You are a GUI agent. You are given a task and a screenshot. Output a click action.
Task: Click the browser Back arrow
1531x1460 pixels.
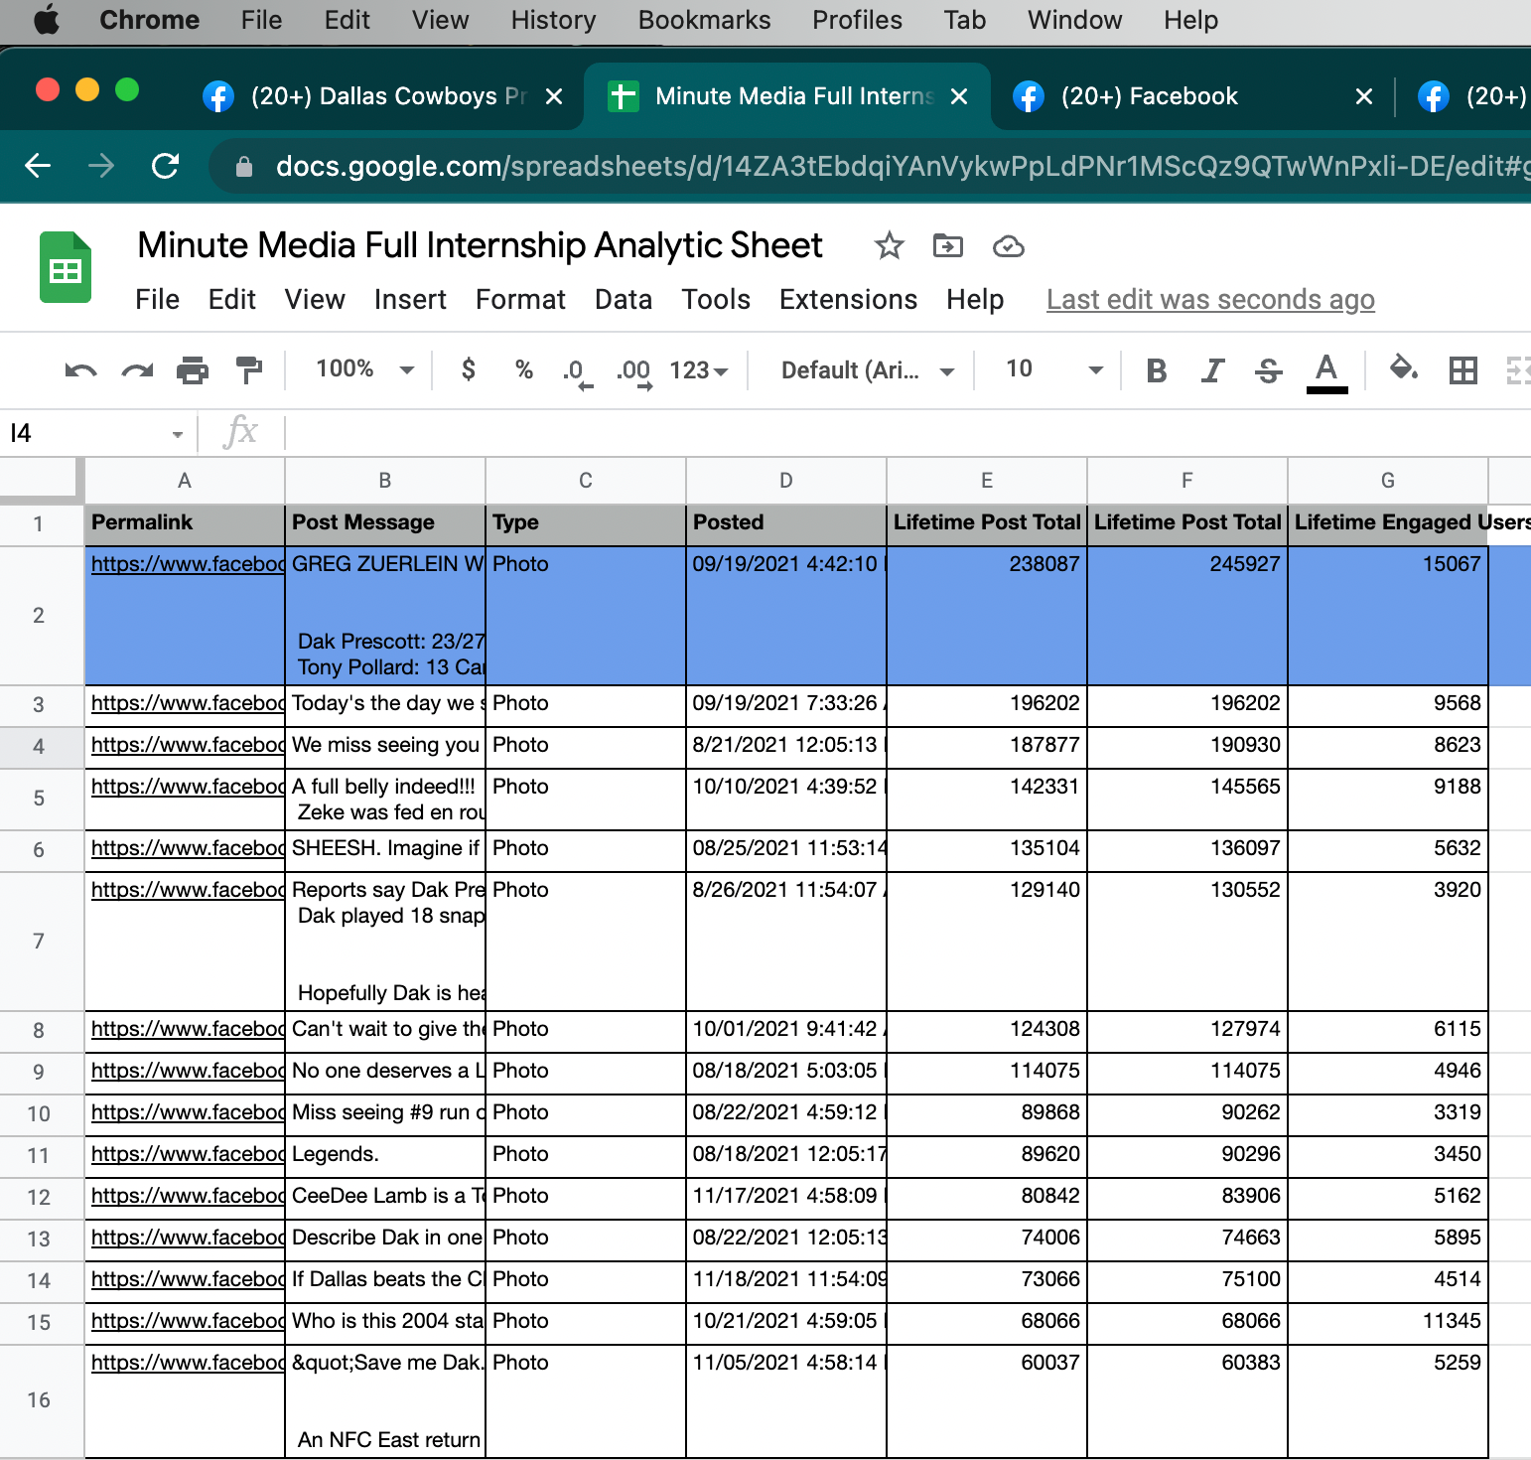tap(38, 166)
